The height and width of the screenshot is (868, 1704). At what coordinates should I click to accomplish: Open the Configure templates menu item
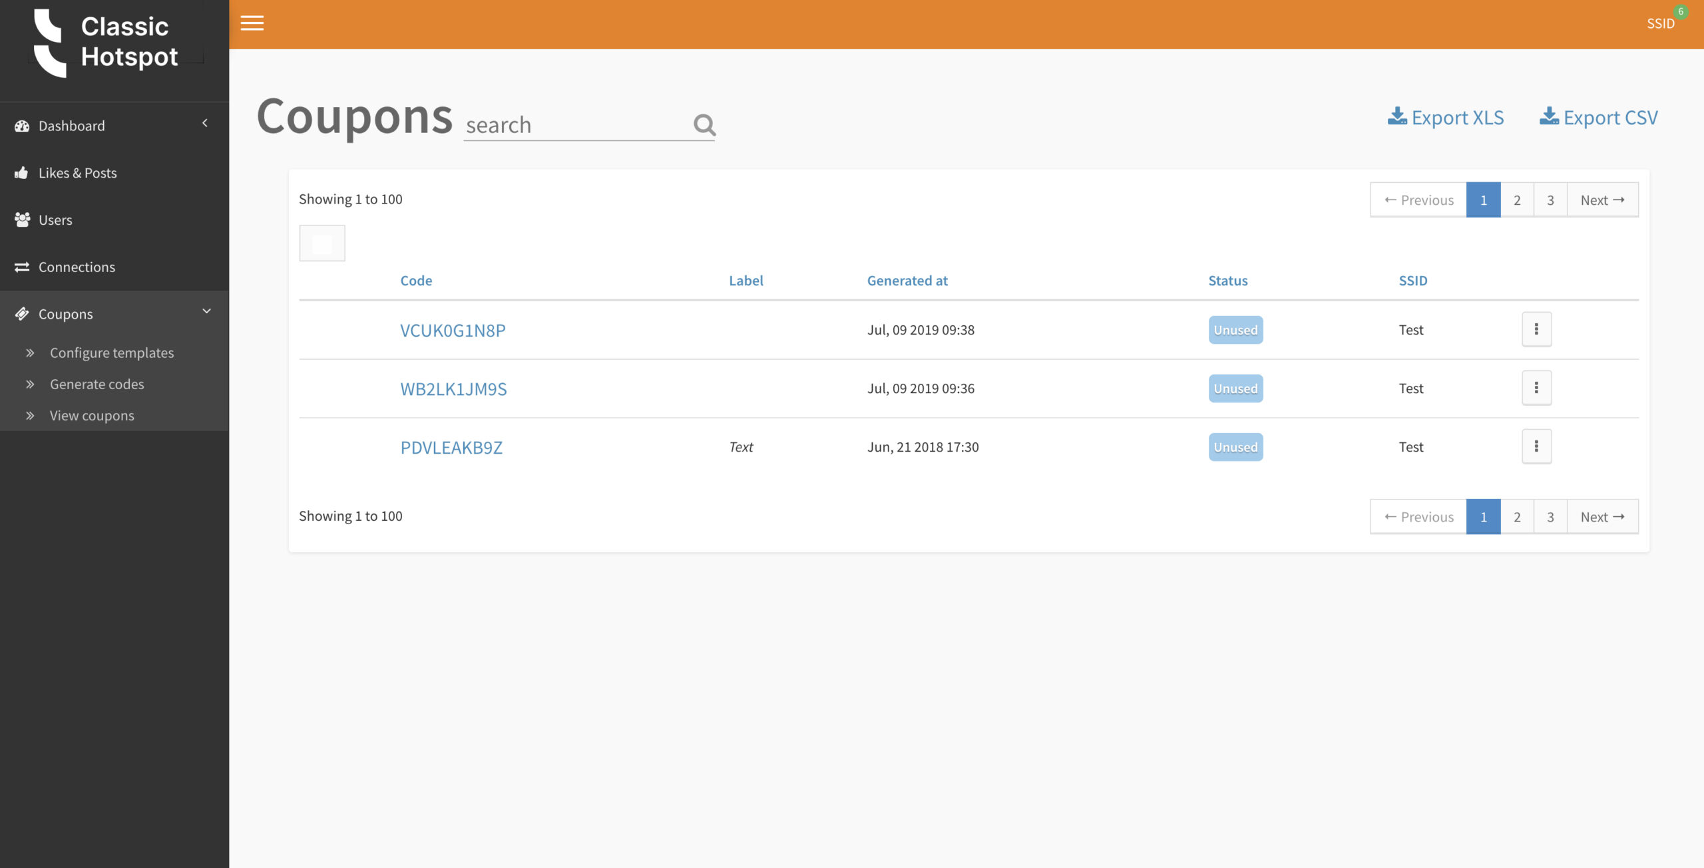(x=112, y=352)
